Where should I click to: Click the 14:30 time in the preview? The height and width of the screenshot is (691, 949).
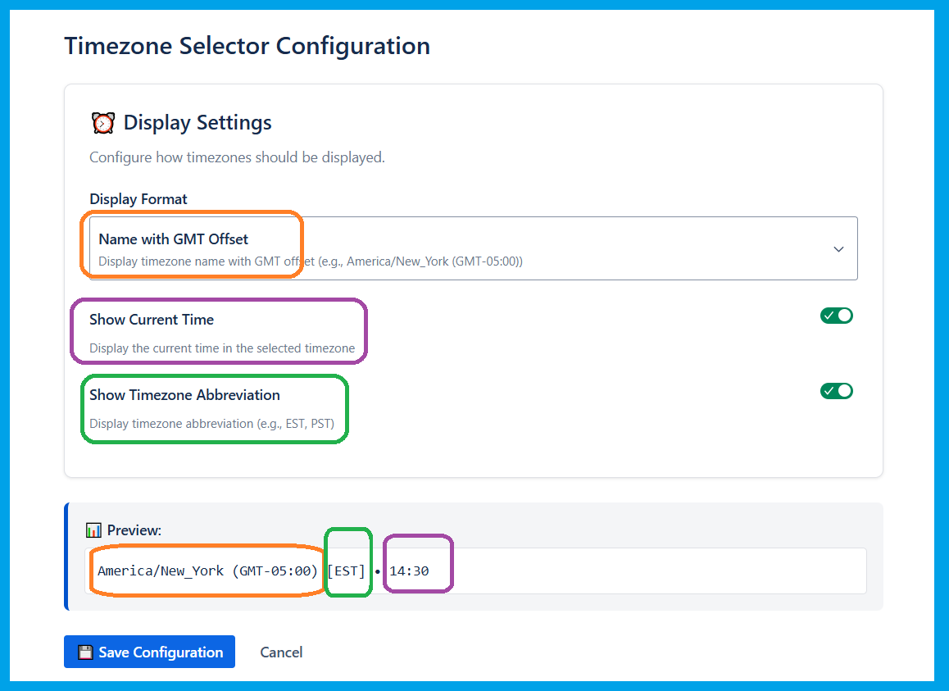pos(409,571)
